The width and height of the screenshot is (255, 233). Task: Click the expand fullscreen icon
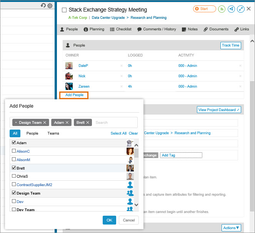coord(241,9)
